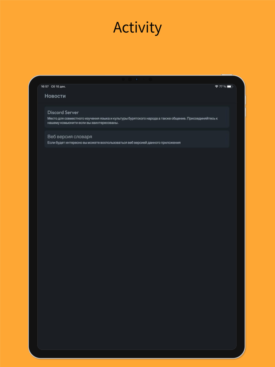Click the battery icon in status bar
This screenshot has width=275, height=367.
coord(229,86)
